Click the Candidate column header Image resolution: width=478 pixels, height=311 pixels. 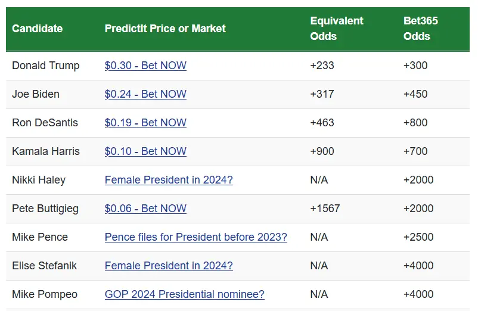pos(37,29)
